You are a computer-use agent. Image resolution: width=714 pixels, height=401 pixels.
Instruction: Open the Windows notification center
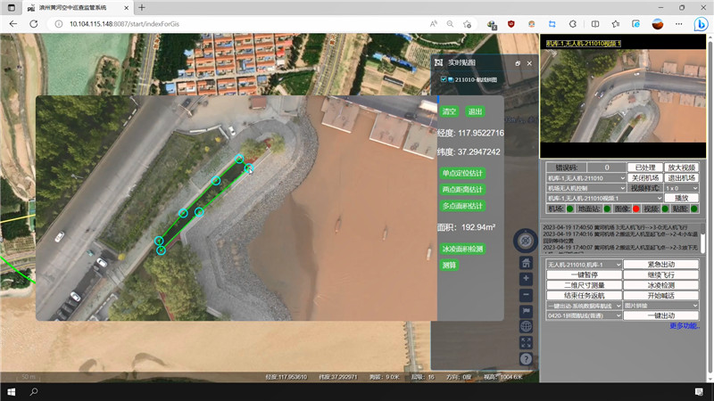coord(699,392)
